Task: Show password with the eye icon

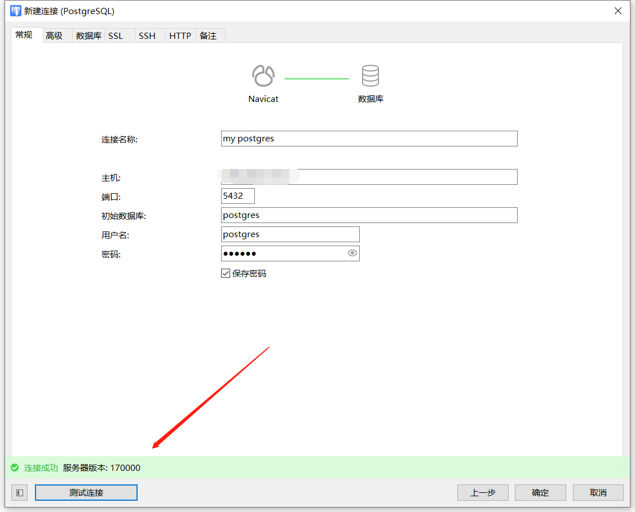Action: click(352, 253)
